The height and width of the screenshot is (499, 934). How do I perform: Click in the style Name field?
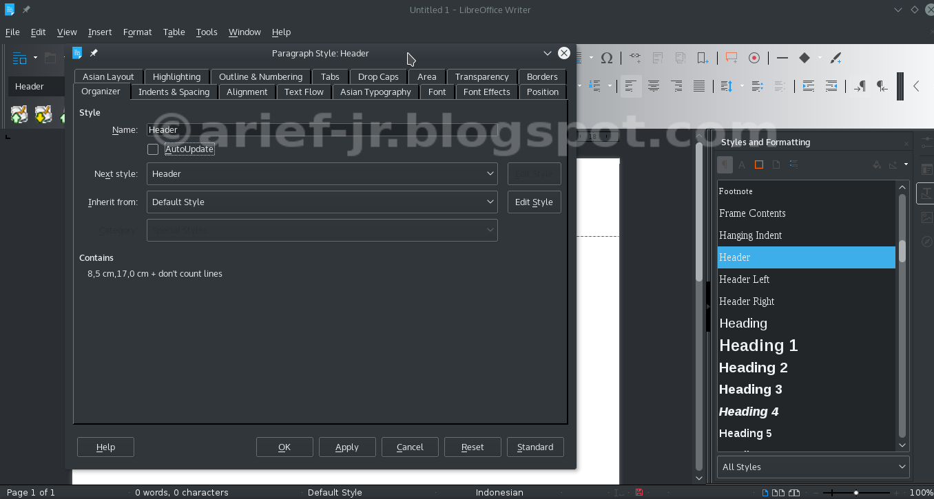coord(322,129)
